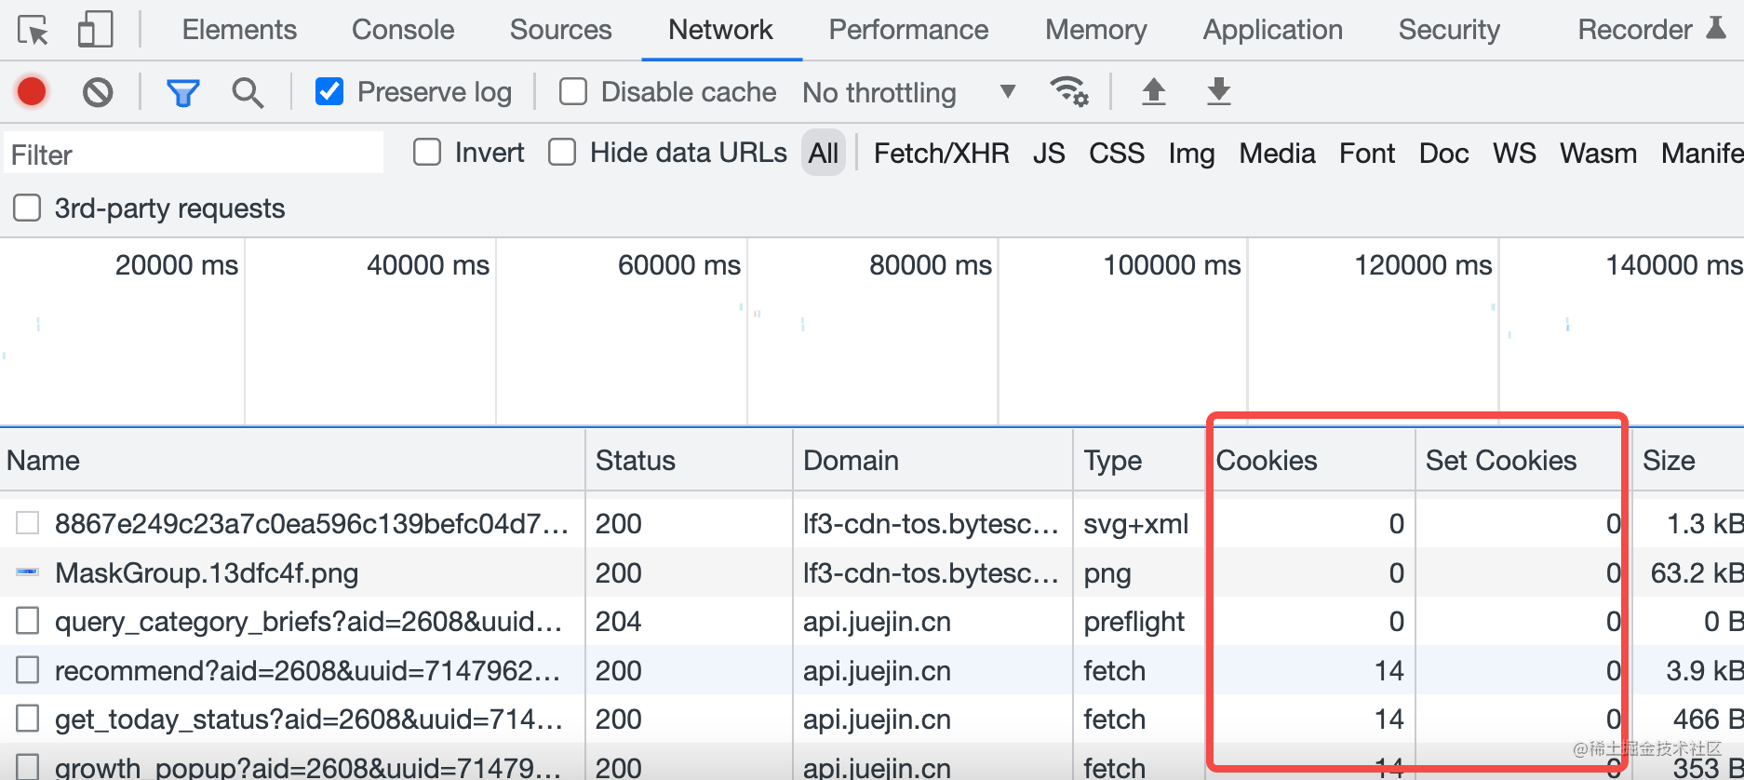Import HAR file with upload arrow
Image resolution: width=1744 pixels, height=780 pixels.
pos(1153,92)
